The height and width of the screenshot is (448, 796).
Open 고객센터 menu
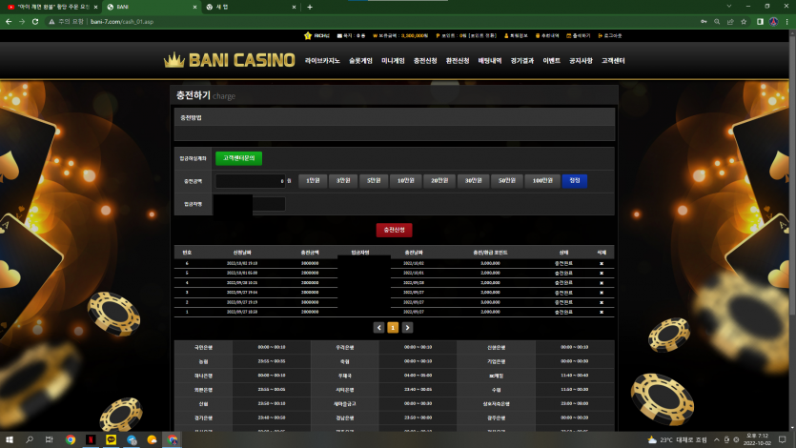pos(613,61)
